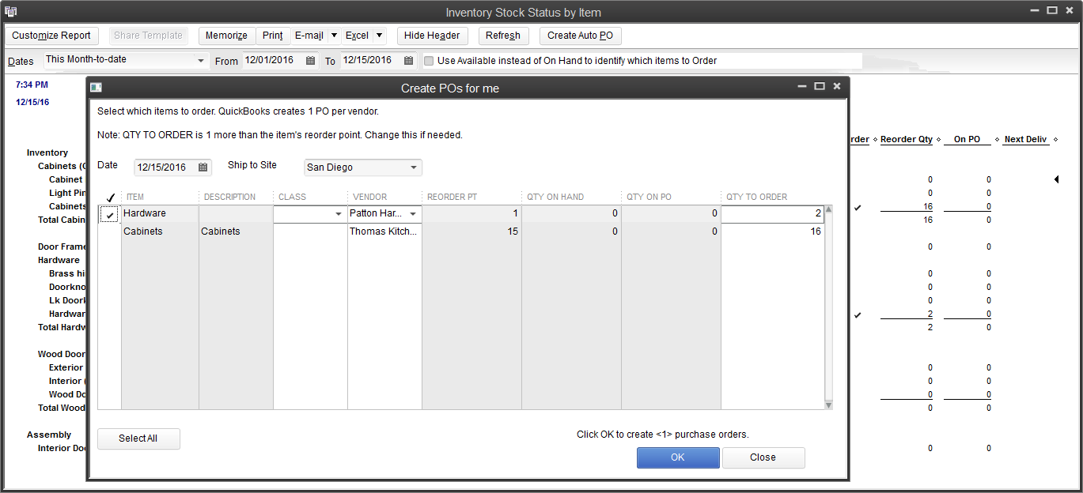1083x493 pixels.
Task: Click the Customize Report button
Action: coord(52,36)
